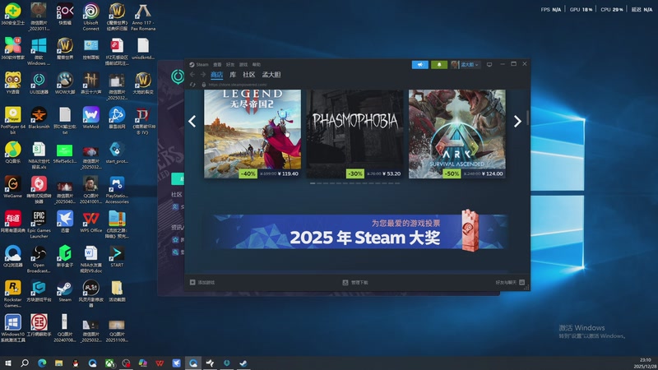Open WeGame desktop shortcut
Image resolution: width=658 pixels, height=370 pixels.
click(x=12, y=187)
